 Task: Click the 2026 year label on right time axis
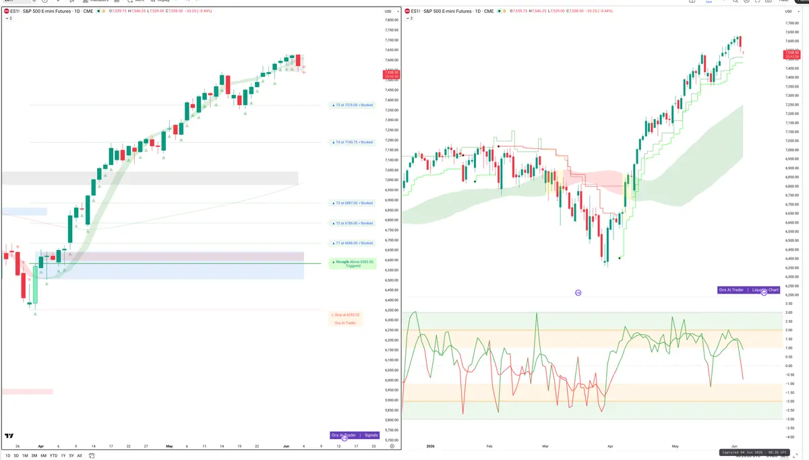coord(430,446)
